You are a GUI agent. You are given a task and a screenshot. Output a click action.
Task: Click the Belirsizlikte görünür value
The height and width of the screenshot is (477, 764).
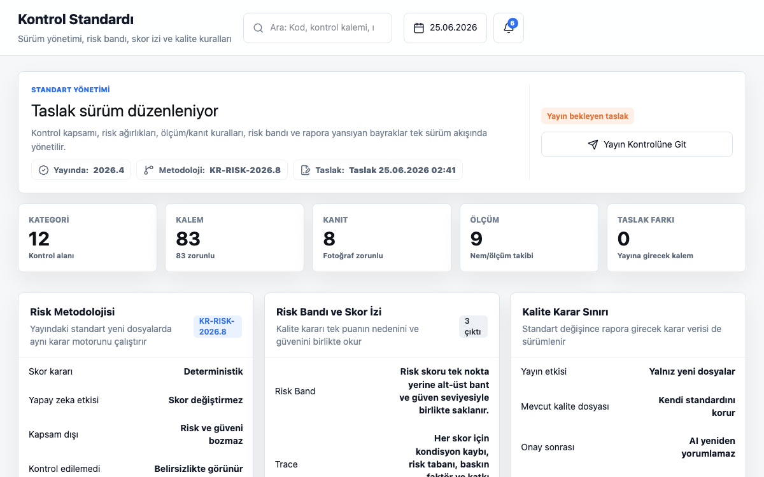[199, 469]
